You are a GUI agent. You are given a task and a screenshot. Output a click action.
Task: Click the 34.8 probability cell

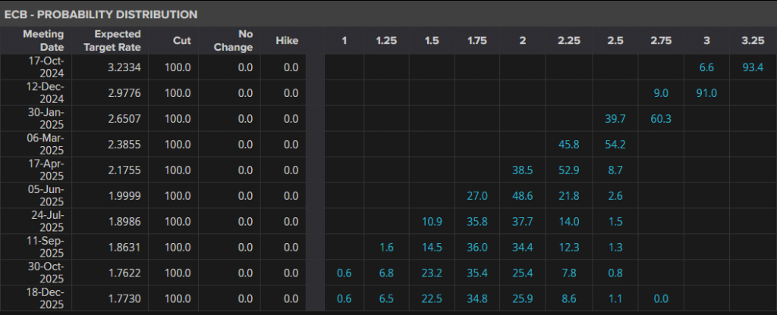click(x=477, y=298)
